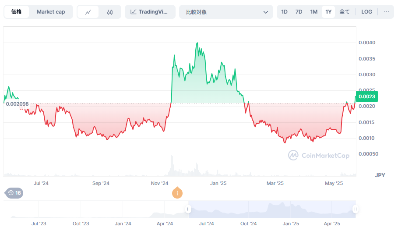Switch to the Market cap tab
Image resolution: width=398 pixels, height=231 pixels.
(51, 12)
